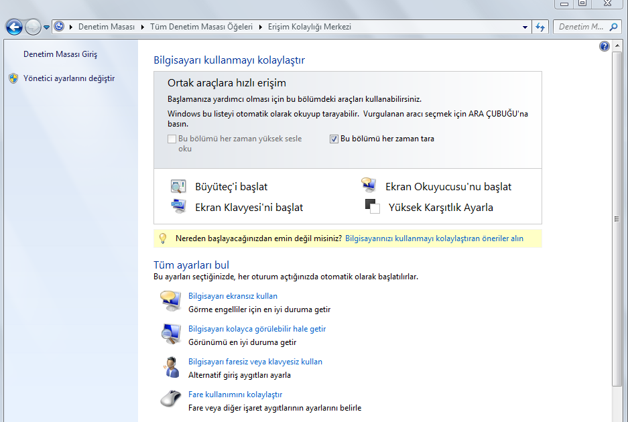Viewport: 628px width, 422px height.
Task: Open 'Bilgisayarınızı kullanmayı kolaylaştıran öneriler alın' link
Action: [434, 238]
